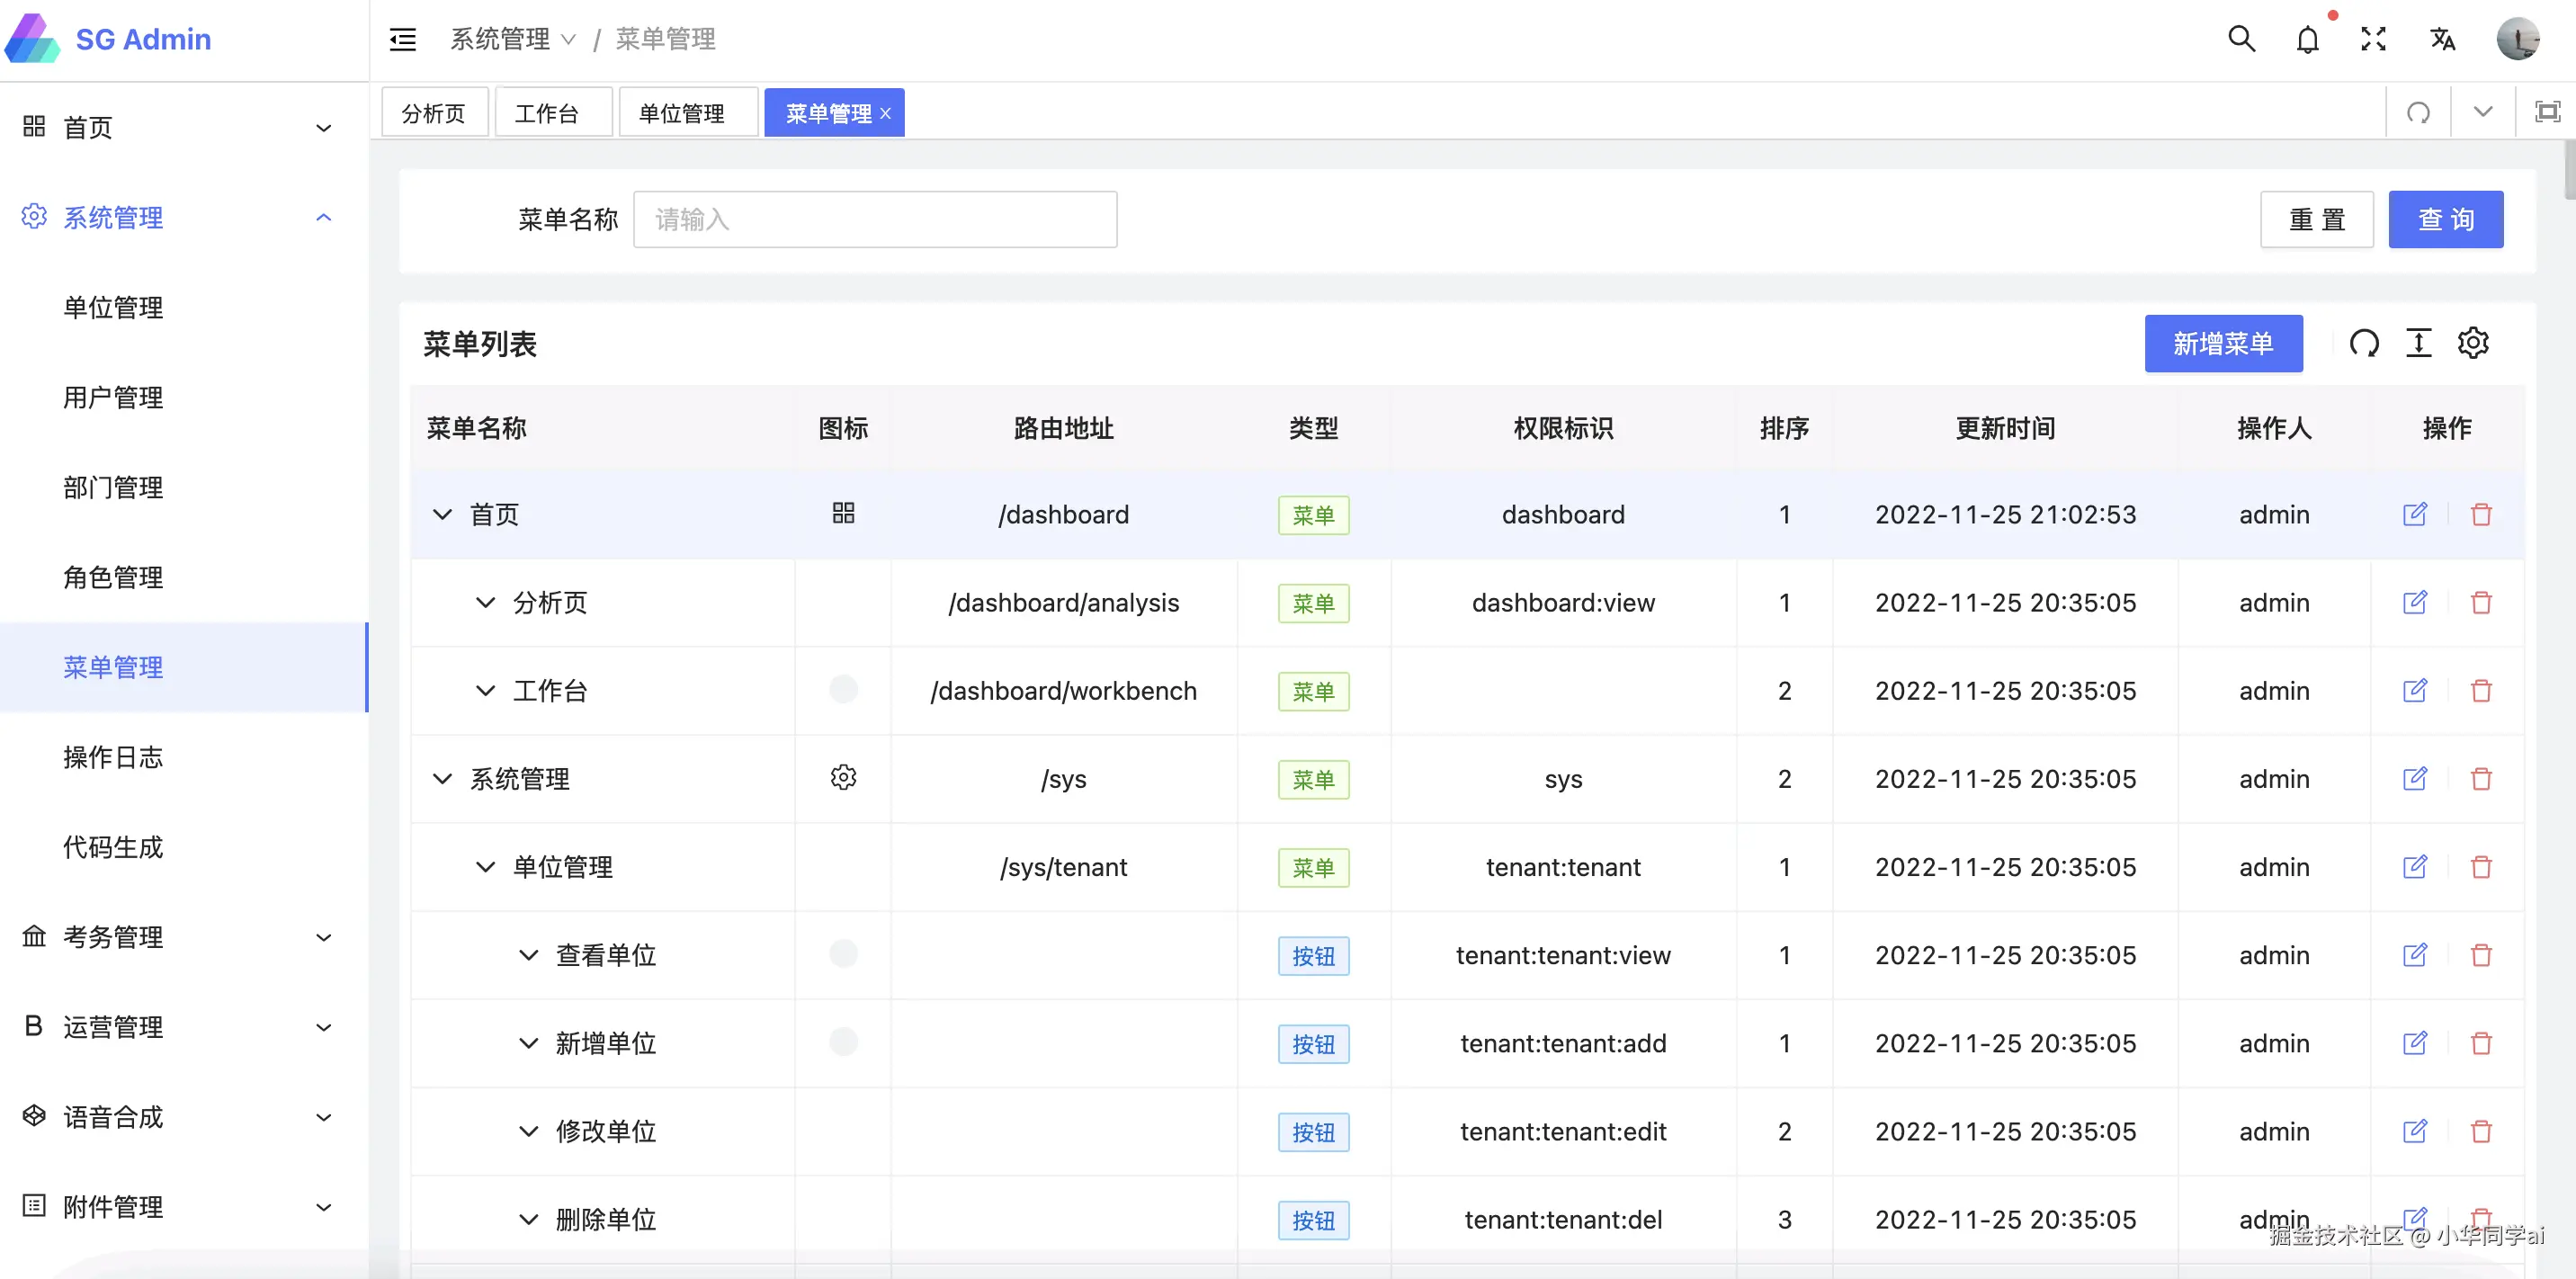Click the 新增菜单 button
The image size is (2576, 1279).
(2222, 343)
